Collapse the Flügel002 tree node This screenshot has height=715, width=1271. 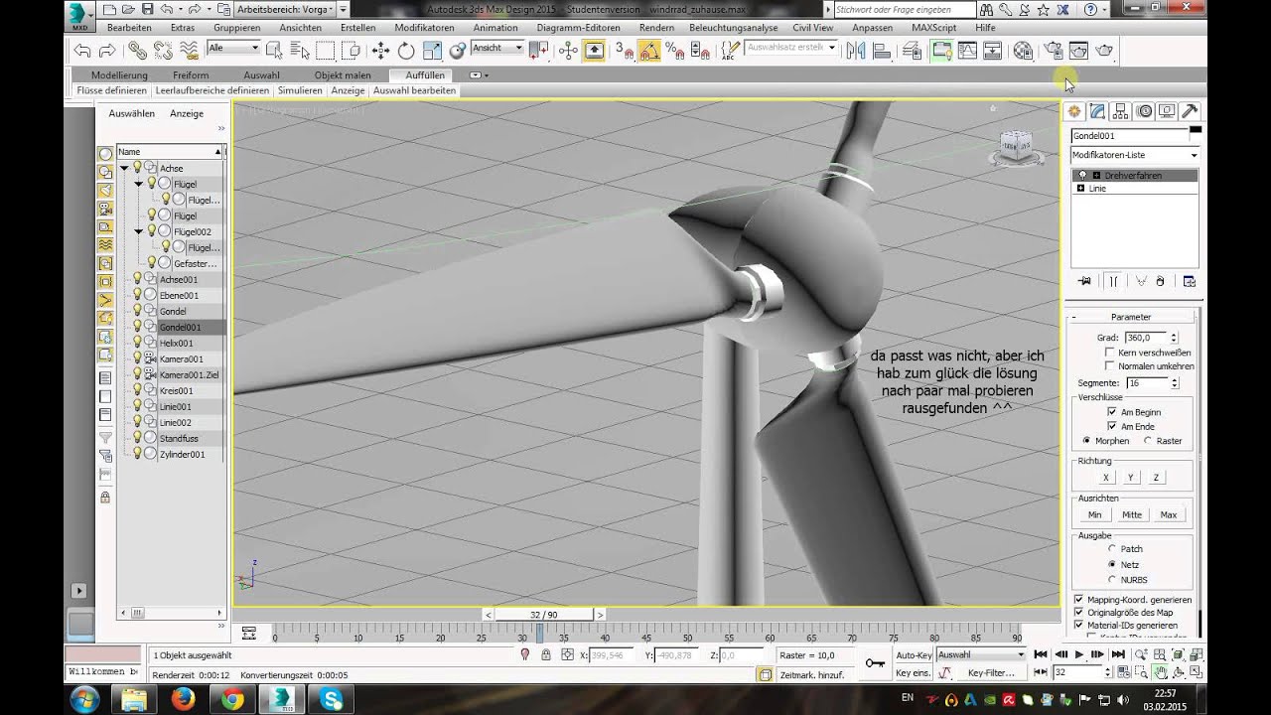point(139,231)
